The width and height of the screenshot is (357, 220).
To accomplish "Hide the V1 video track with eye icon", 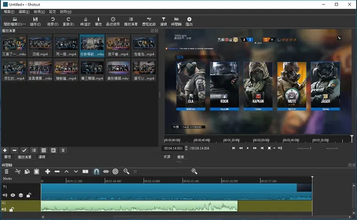I will pyautogui.click(x=13, y=195).
